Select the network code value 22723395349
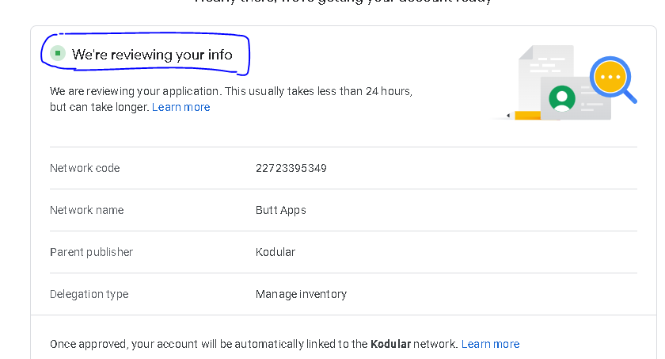665x359 pixels. 291,168
